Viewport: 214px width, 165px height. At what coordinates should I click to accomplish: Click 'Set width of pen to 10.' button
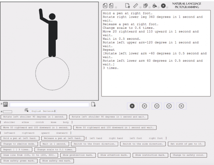point(186,144)
